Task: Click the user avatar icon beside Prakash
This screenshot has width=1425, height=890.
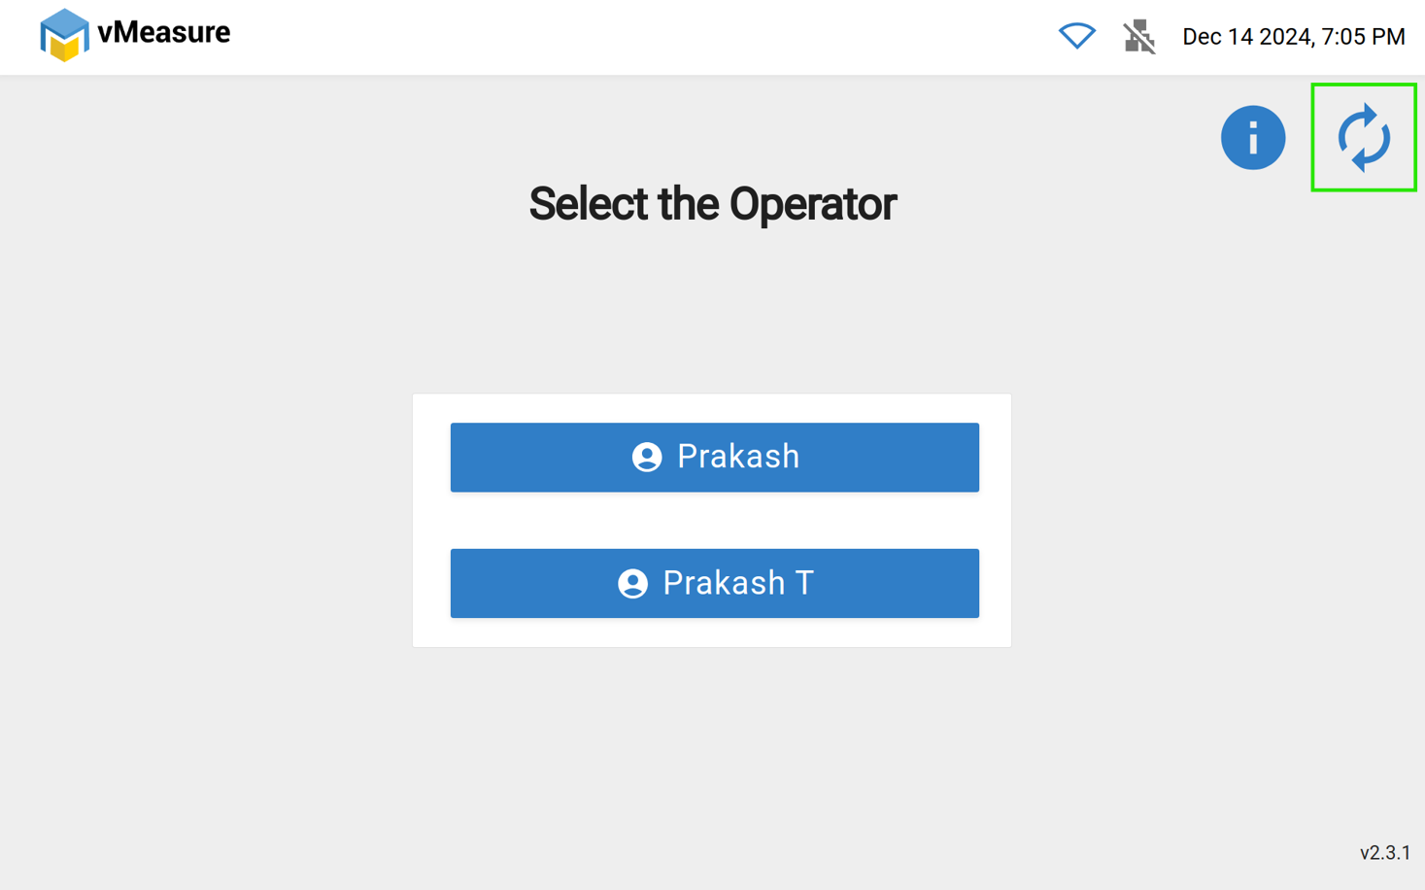Action: click(647, 457)
